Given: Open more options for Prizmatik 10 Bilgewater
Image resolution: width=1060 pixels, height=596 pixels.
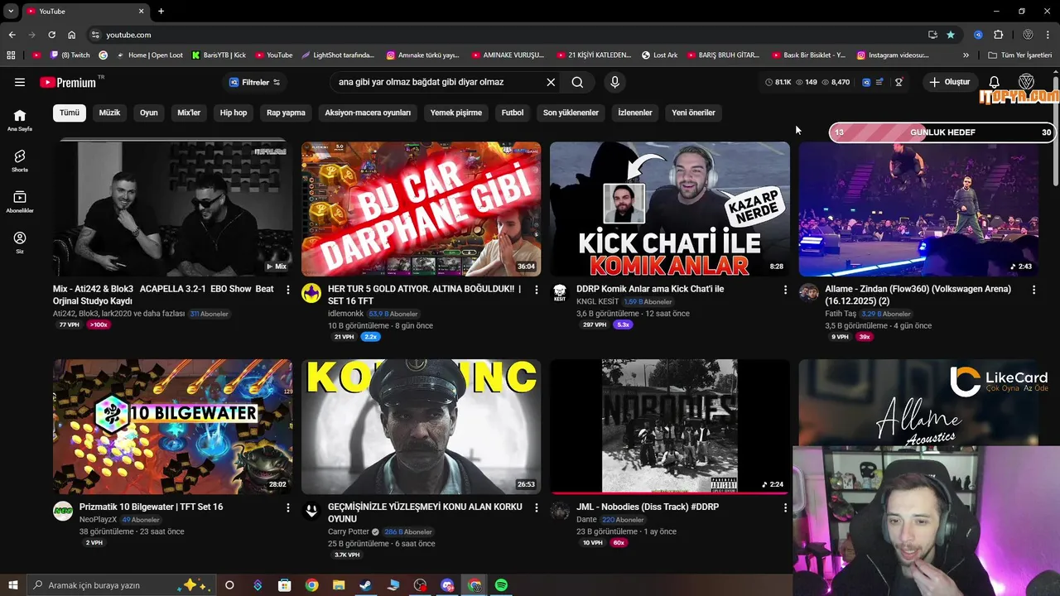Looking at the screenshot, I should point(288,507).
